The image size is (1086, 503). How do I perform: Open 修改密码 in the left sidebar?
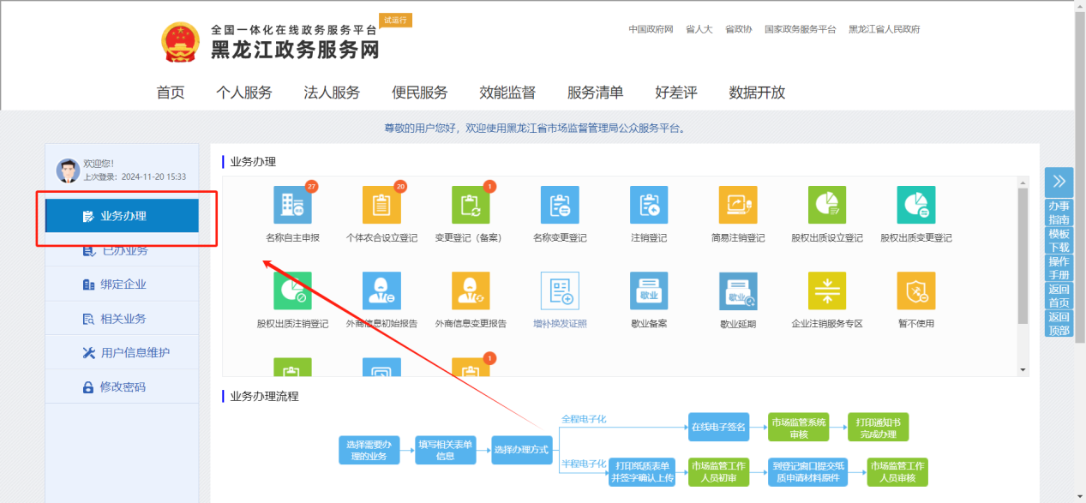(123, 387)
